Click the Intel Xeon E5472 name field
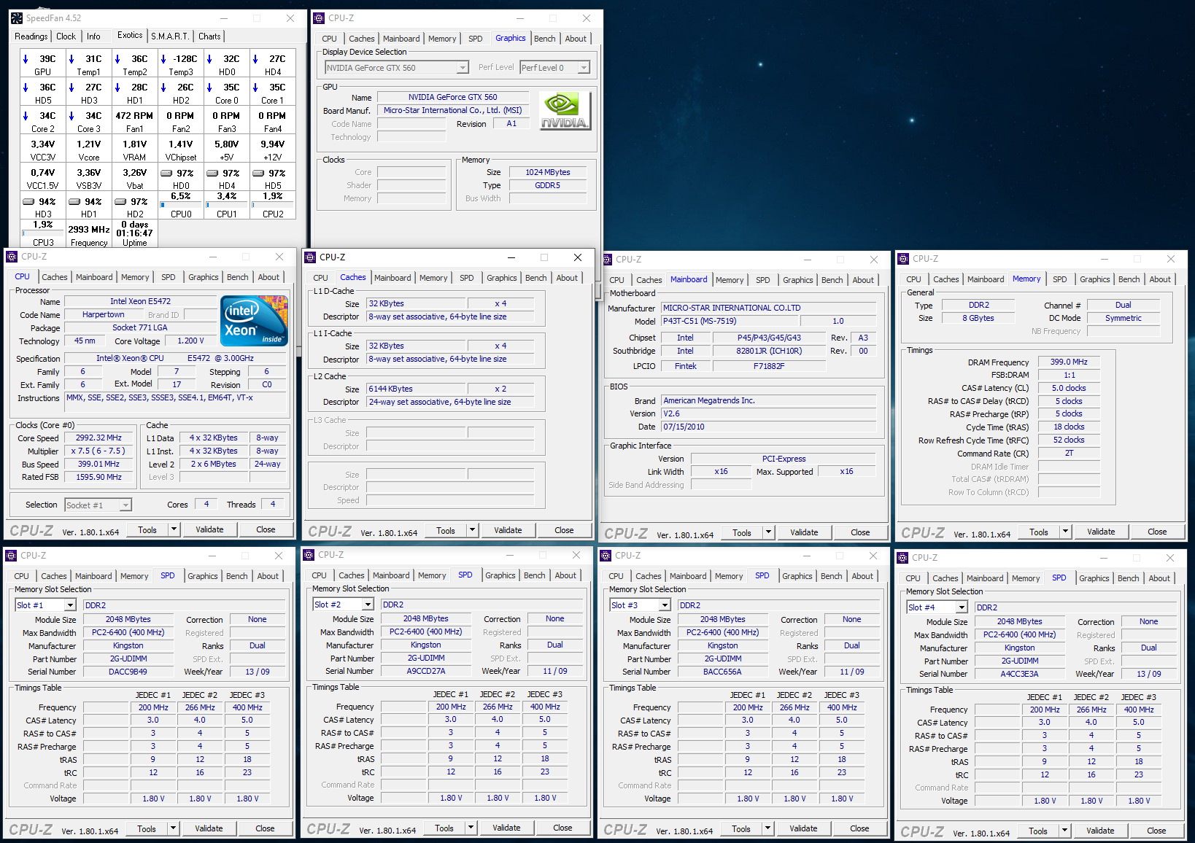Image resolution: width=1195 pixels, height=843 pixels. (x=140, y=301)
